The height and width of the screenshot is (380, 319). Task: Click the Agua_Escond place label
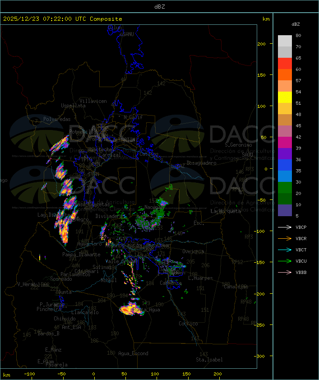coord(133,353)
